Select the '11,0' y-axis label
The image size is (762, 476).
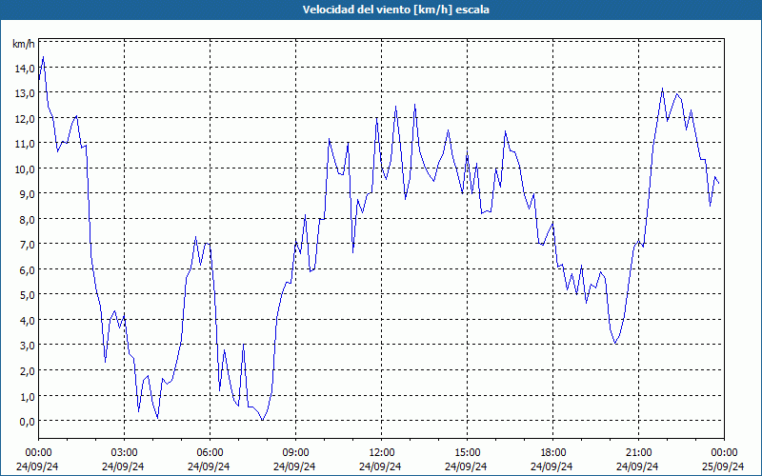click(25, 144)
